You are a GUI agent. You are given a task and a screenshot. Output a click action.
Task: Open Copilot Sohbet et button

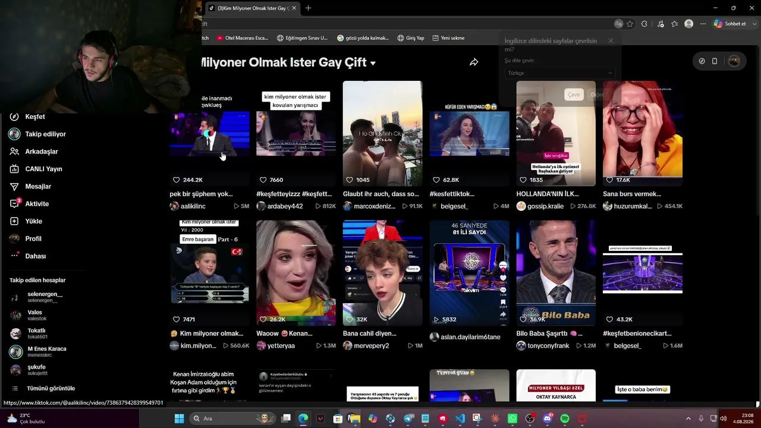pos(730,24)
